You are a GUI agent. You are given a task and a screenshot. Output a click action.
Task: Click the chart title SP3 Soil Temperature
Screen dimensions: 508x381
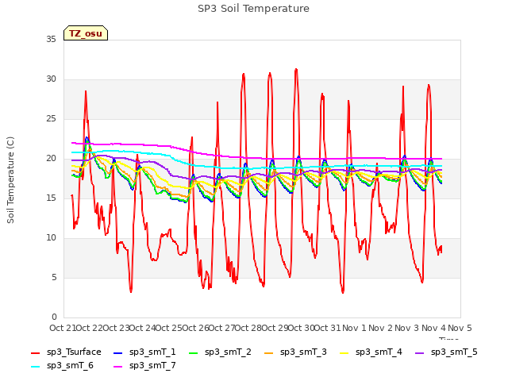tap(254, 9)
